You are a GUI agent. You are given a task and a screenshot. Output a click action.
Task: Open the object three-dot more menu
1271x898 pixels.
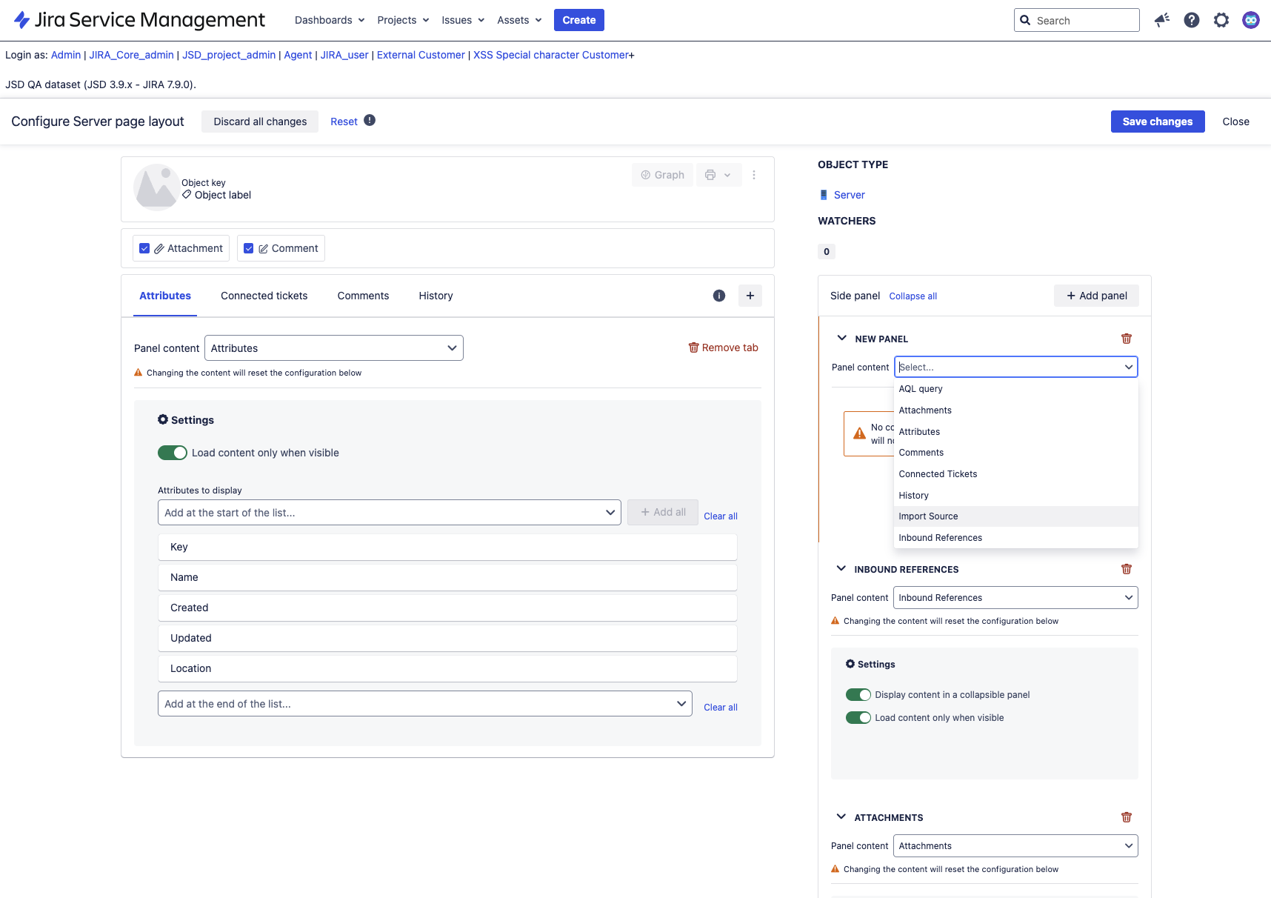(x=754, y=175)
